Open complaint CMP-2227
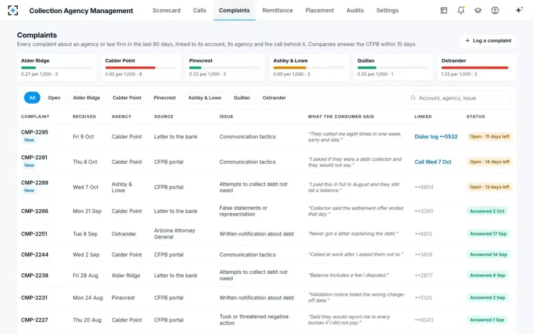 coord(35,320)
